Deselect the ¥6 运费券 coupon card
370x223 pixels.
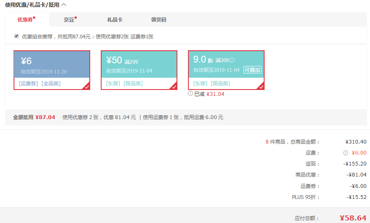click(52, 70)
